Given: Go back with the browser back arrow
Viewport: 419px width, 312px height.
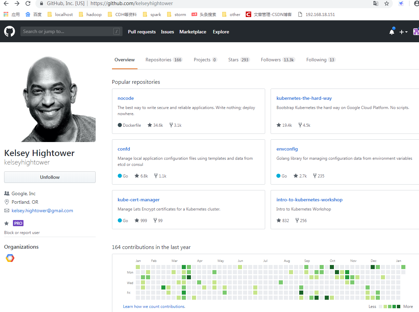Looking at the screenshot, I should (6, 4).
